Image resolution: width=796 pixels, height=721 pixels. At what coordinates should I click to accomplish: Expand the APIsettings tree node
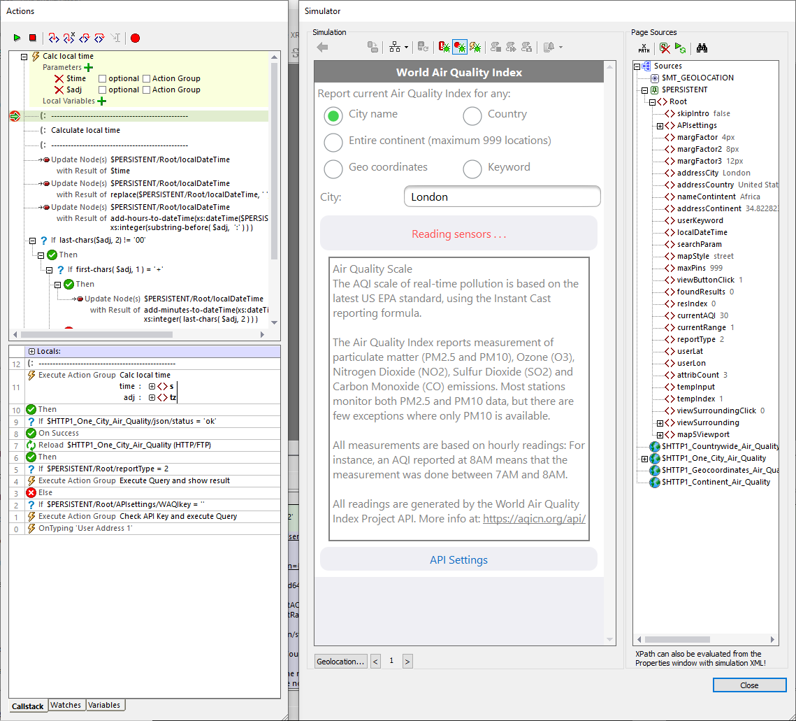pyautogui.click(x=660, y=126)
